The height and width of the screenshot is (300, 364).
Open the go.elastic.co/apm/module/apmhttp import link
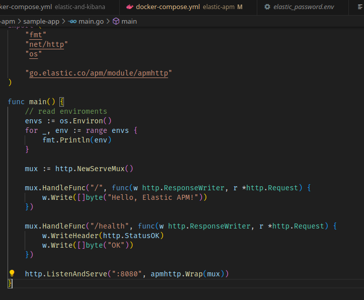point(99,73)
